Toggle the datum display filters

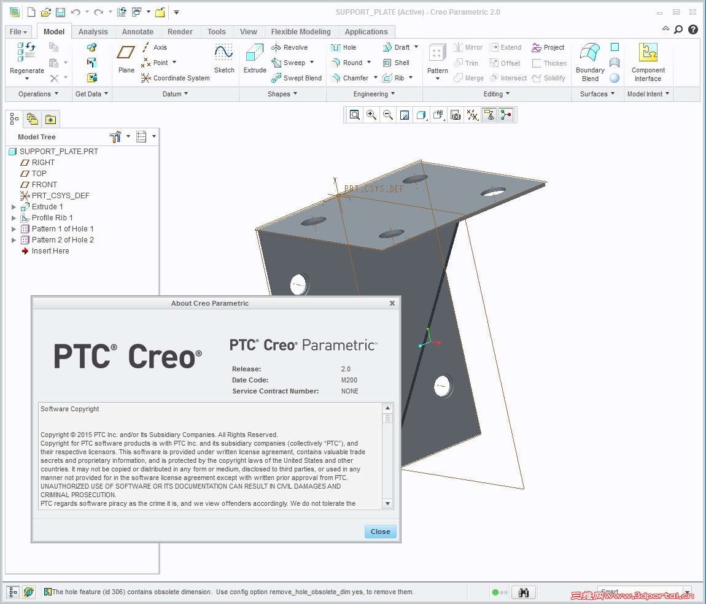[x=472, y=115]
